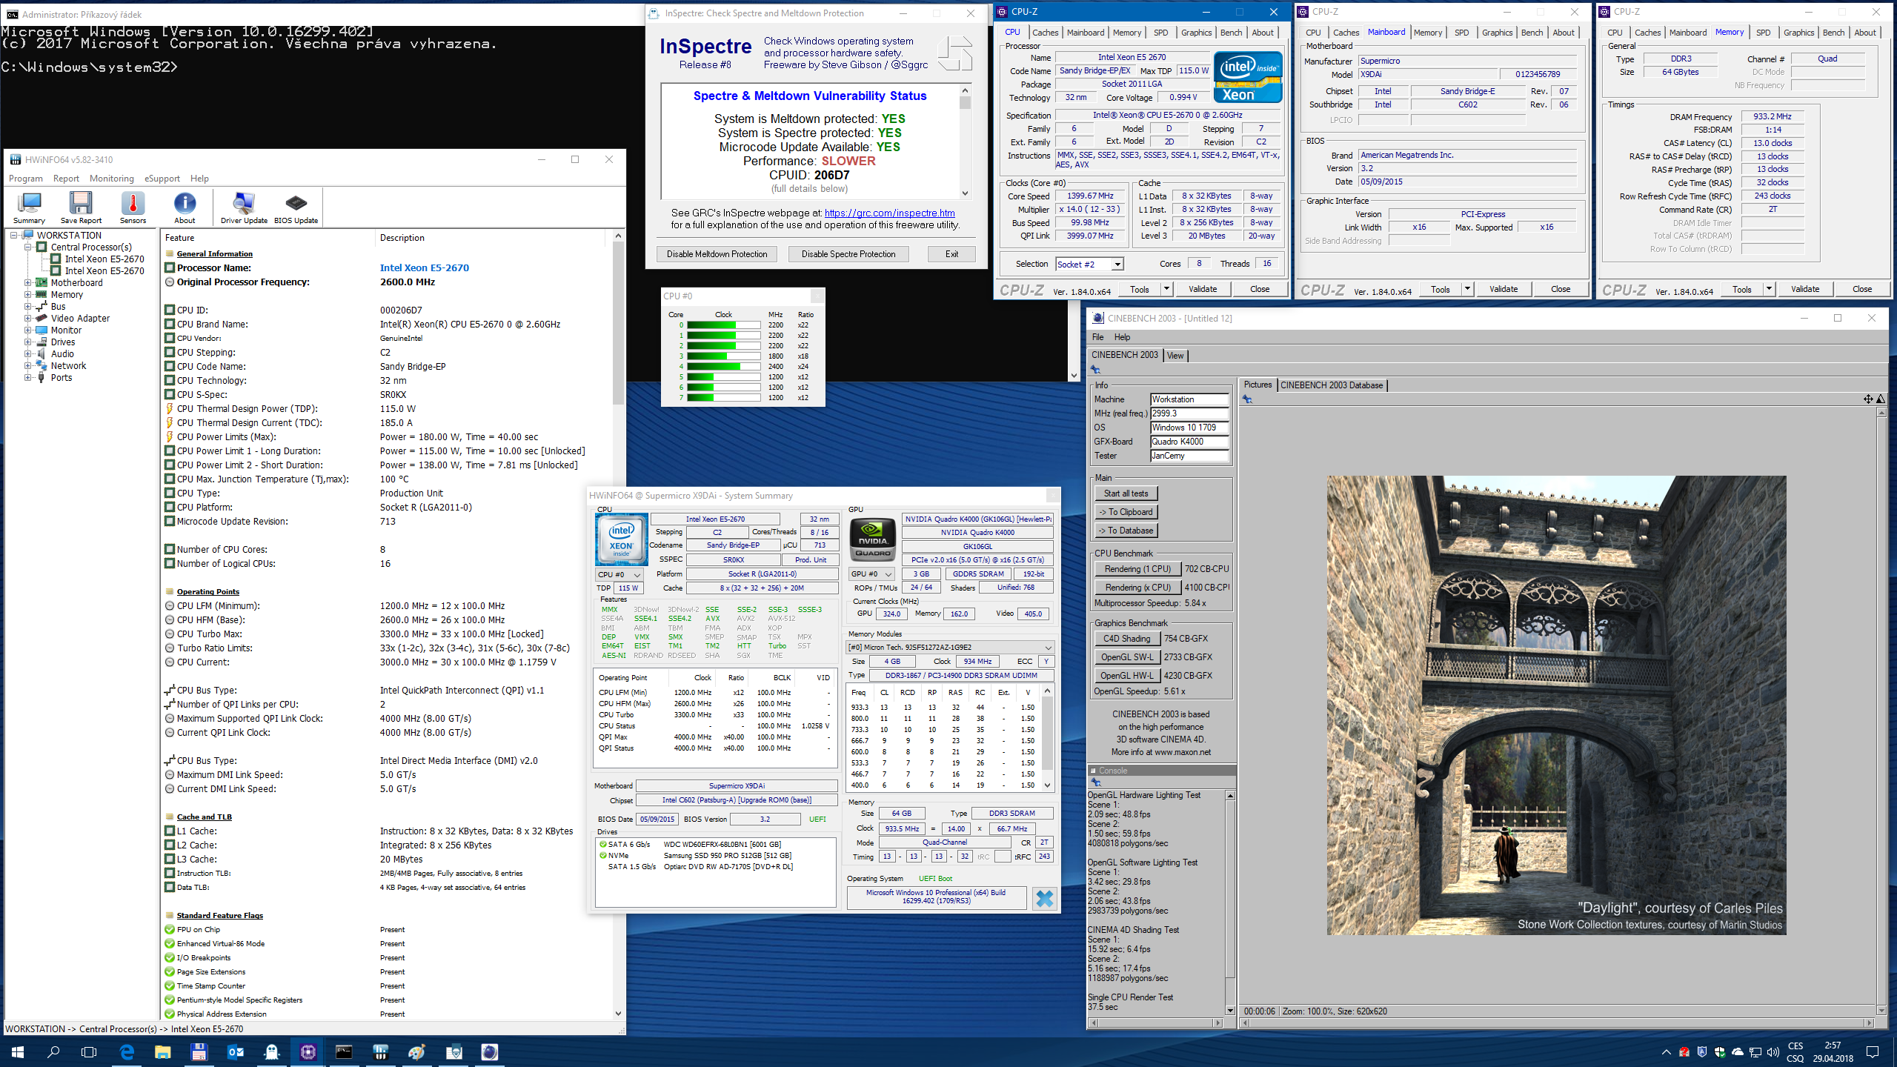Open the View tab in CINEBENCH
Viewport: 1897px width, 1067px height.
pyautogui.click(x=1175, y=356)
